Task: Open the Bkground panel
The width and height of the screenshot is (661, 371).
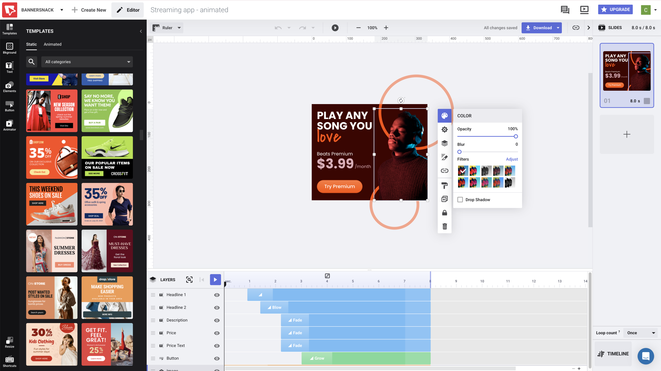Action: [10, 48]
